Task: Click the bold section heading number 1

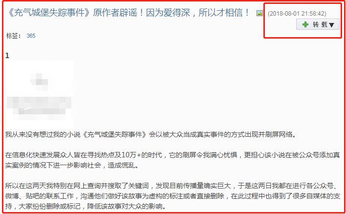Action: (7, 56)
